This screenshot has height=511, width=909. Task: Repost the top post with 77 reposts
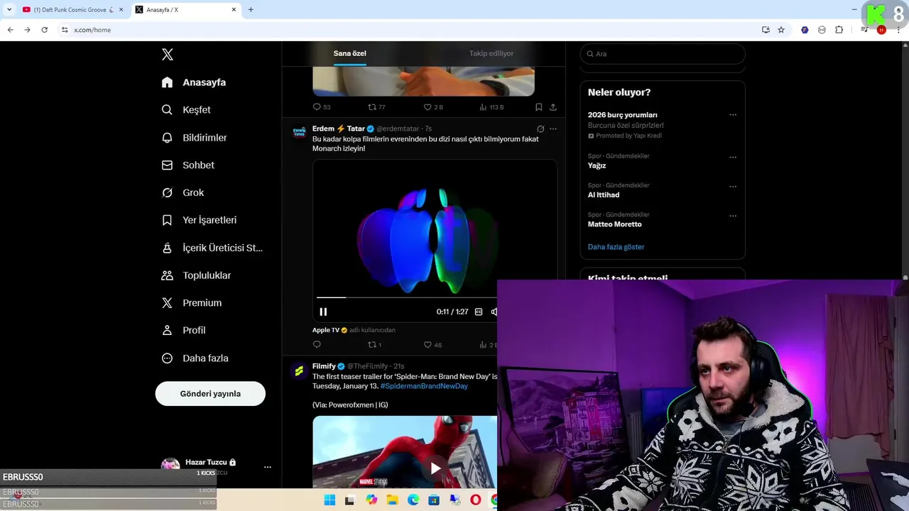point(376,107)
